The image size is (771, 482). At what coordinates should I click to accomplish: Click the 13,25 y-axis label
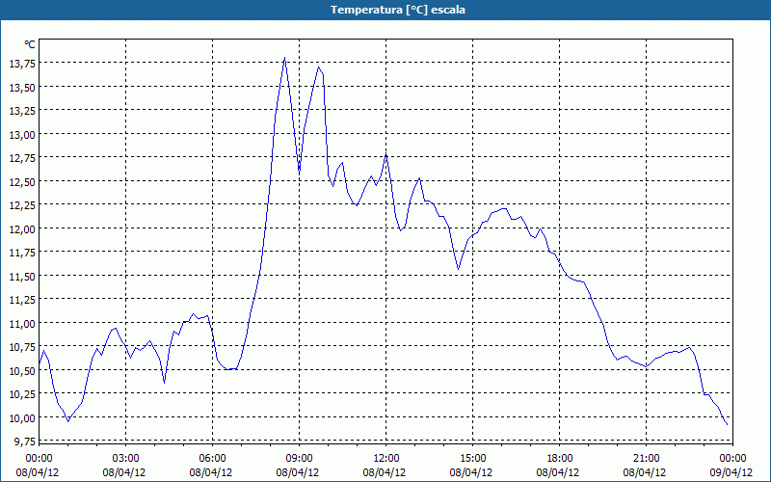22,111
